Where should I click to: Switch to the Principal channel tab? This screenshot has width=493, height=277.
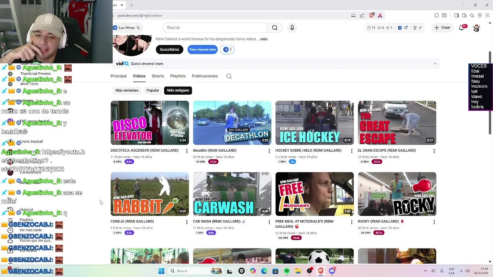[x=119, y=76]
